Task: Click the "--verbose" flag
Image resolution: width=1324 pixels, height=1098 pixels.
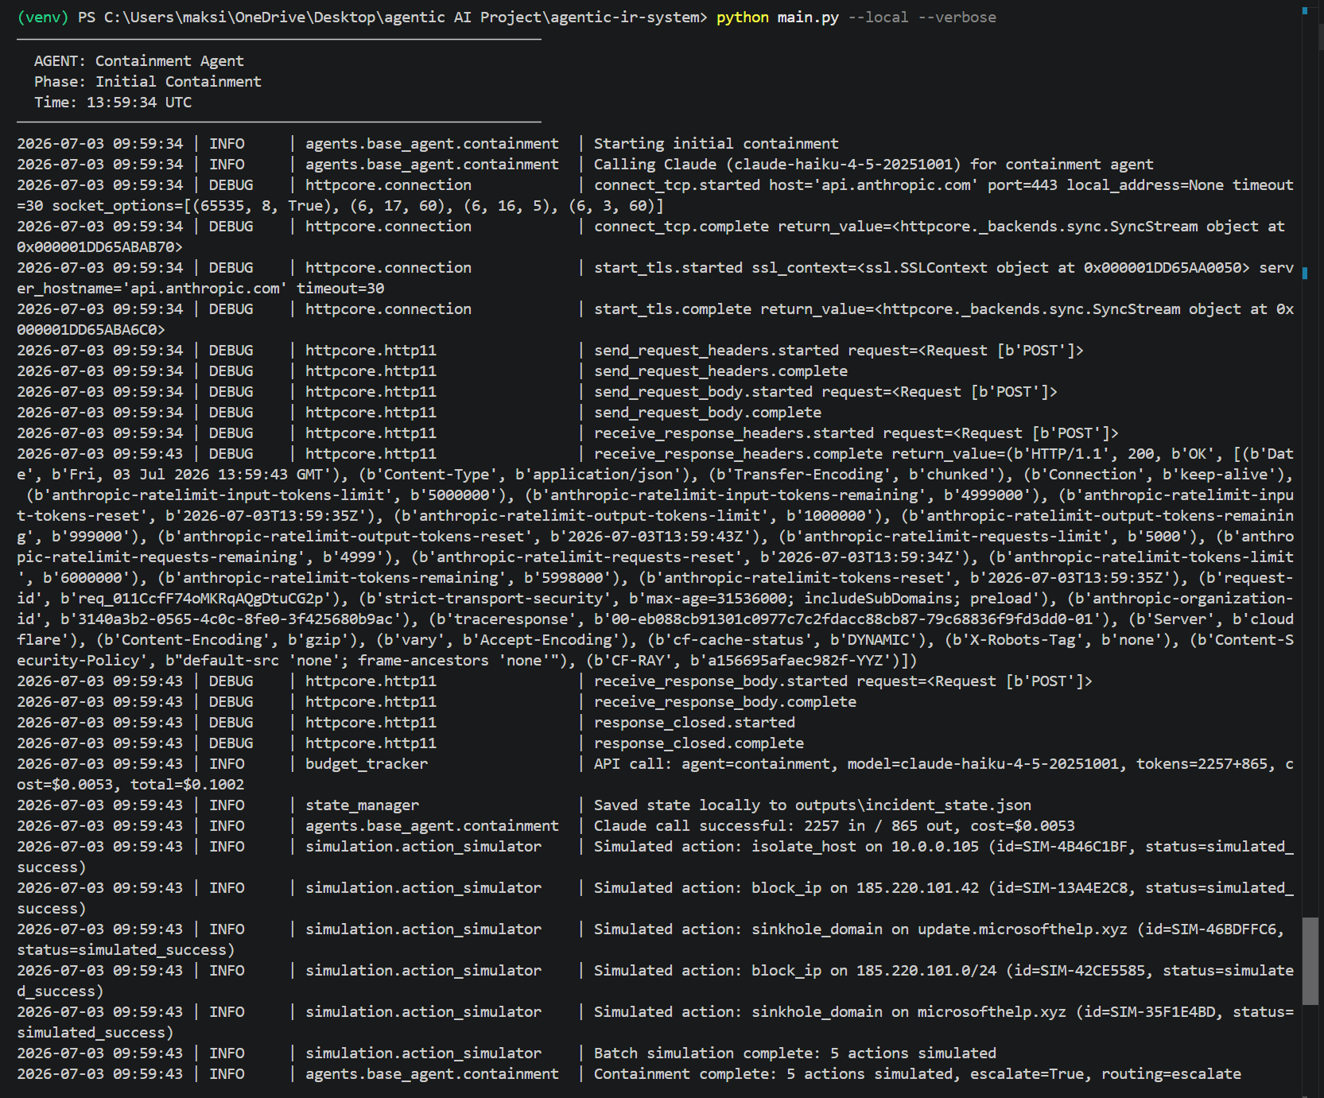Action: click(957, 17)
